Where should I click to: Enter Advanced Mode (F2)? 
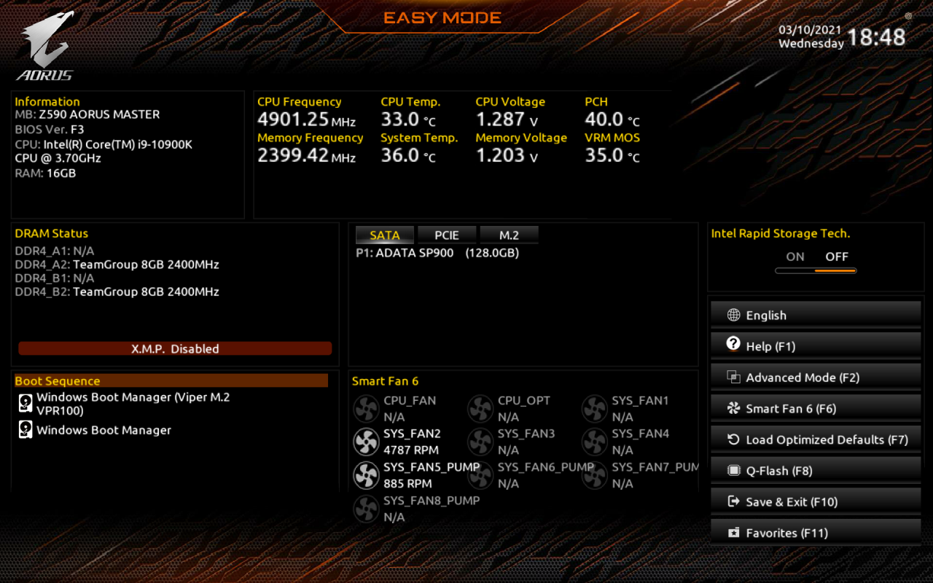(816, 377)
